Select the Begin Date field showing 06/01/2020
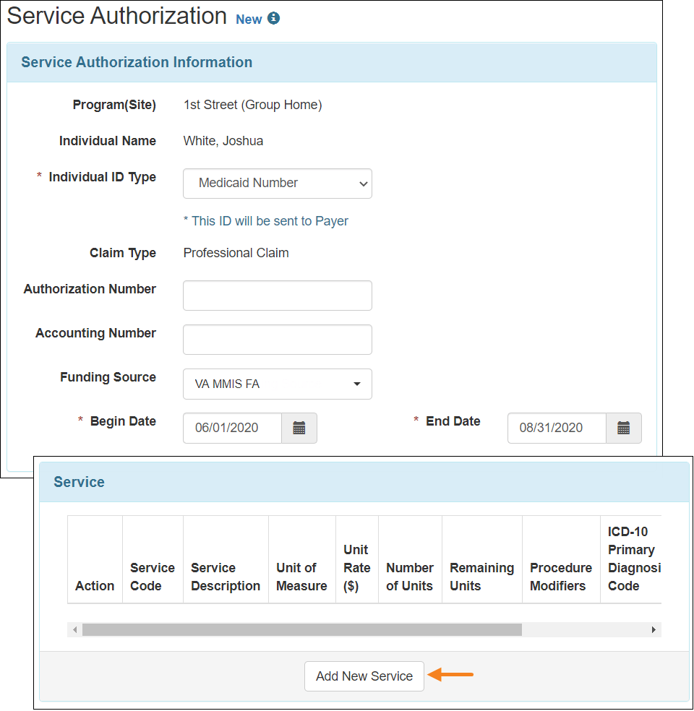 (x=232, y=428)
